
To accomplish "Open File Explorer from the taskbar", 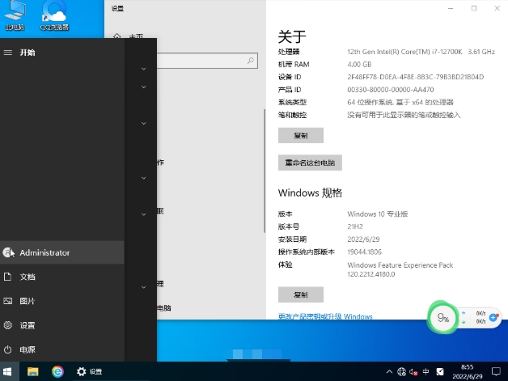I will (33, 372).
